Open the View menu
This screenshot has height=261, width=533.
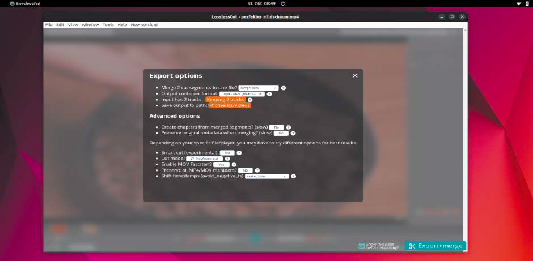pyautogui.click(x=73, y=25)
